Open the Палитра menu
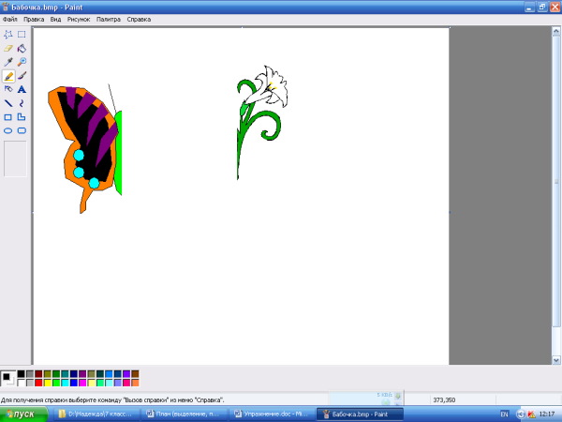The image size is (562, 422). coord(108,19)
